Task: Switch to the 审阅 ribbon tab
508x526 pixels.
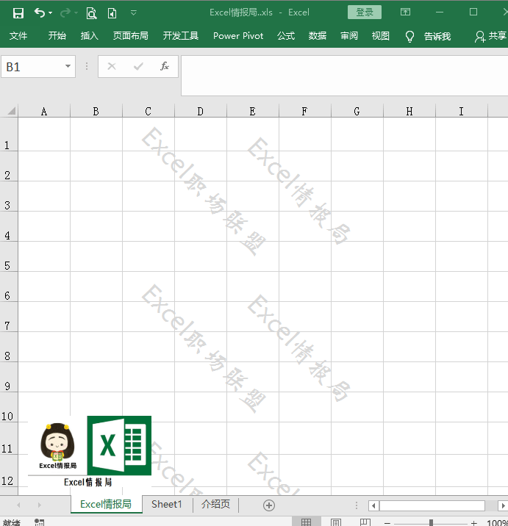Action: [349, 35]
